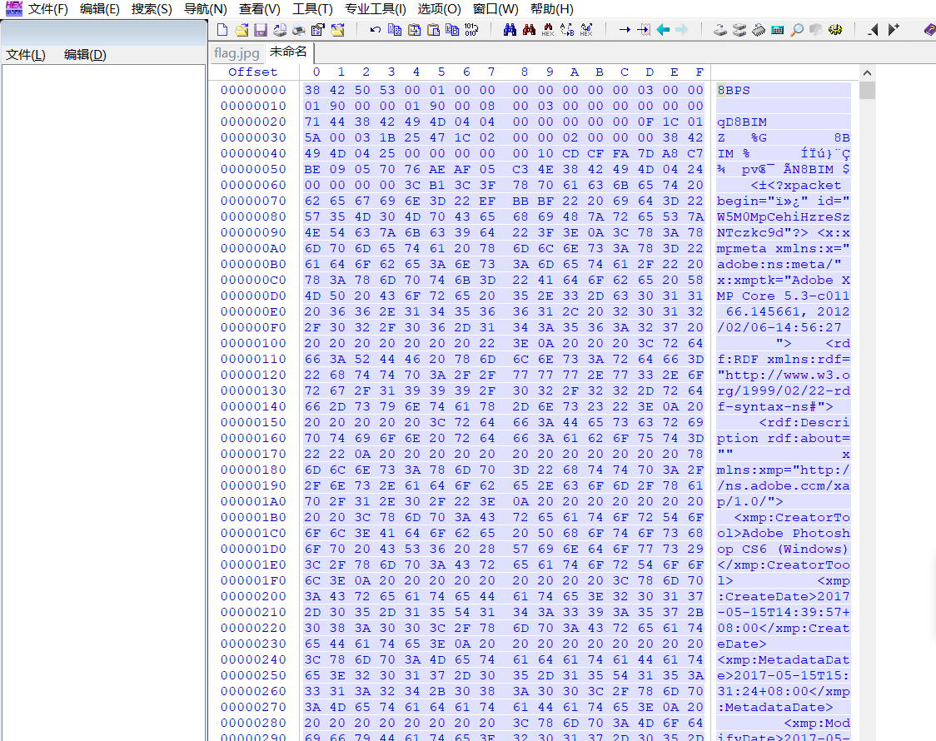
Task: Click the Open folder icon
Action: pos(337,30)
